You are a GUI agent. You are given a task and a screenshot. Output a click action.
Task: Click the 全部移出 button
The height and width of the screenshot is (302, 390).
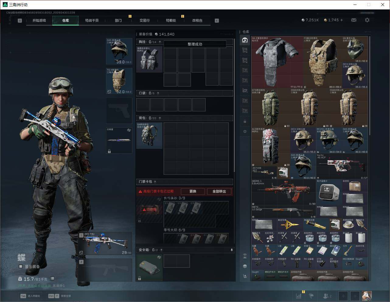(x=219, y=191)
